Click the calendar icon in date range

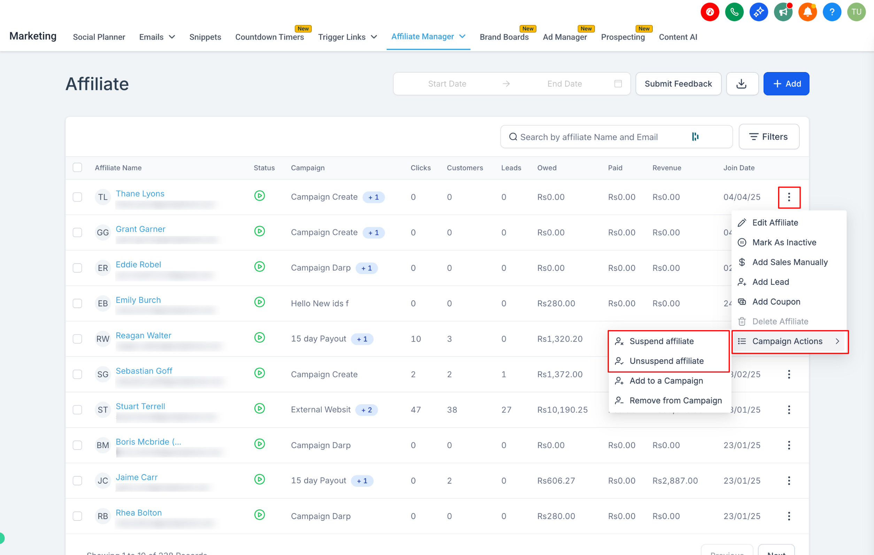(618, 84)
